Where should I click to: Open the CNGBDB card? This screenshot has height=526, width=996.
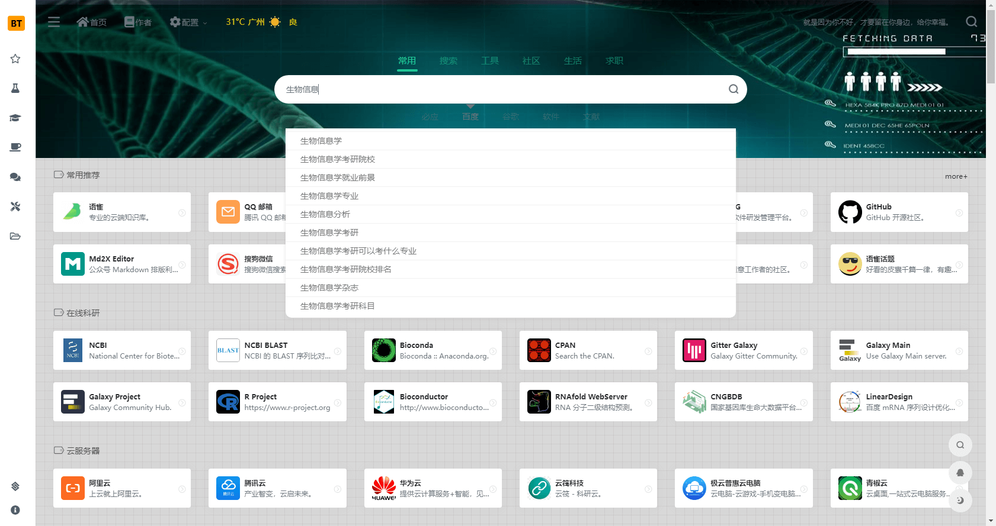click(x=744, y=402)
